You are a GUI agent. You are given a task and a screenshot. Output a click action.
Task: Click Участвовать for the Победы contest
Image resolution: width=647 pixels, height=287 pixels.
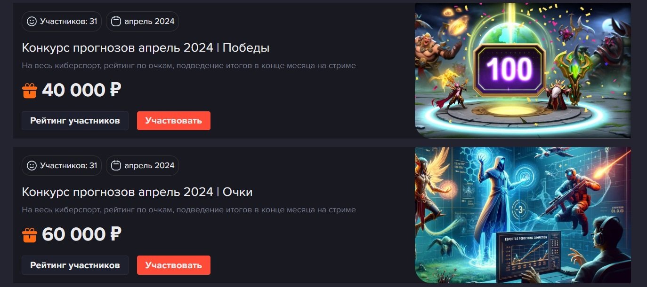point(174,121)
